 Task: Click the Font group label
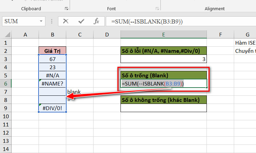point(111,9)
